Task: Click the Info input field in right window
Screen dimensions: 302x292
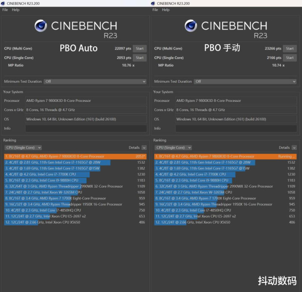Action: tap(236, 128)
